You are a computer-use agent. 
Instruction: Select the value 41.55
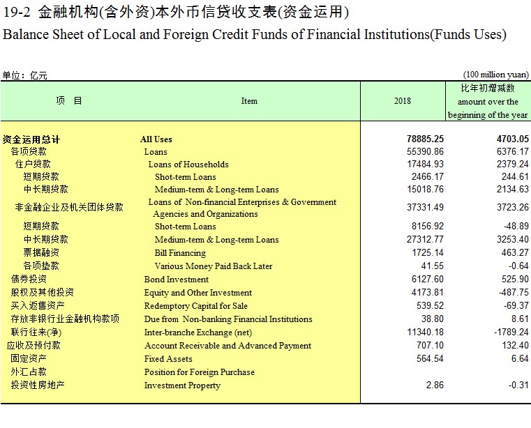(432, 266)
